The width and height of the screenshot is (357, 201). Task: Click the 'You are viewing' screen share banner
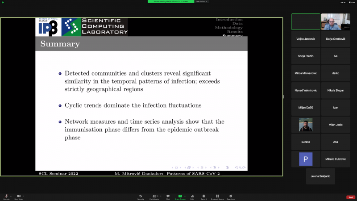[171, 1]
